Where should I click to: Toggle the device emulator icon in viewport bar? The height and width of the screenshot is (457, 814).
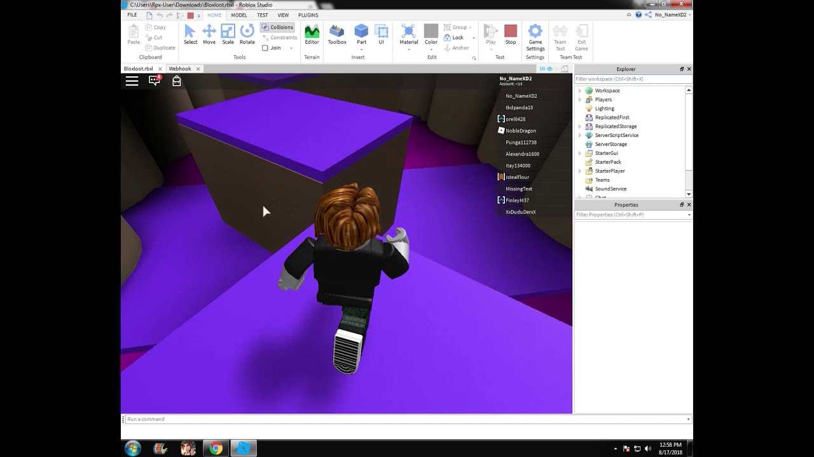coord(564,69)
